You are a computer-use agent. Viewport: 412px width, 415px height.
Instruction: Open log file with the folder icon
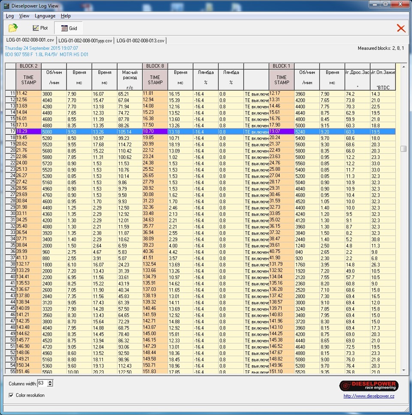[x=13, y=28]
